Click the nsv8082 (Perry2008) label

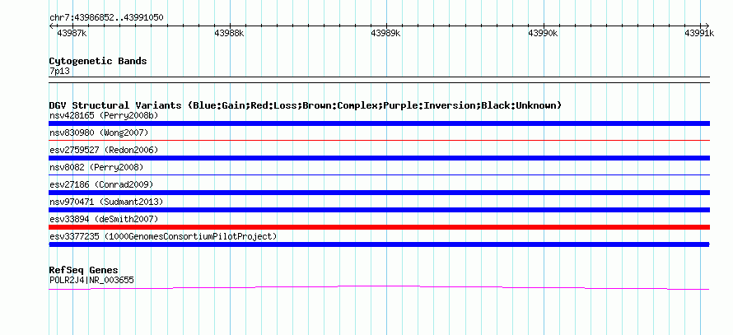click(96, 167)
